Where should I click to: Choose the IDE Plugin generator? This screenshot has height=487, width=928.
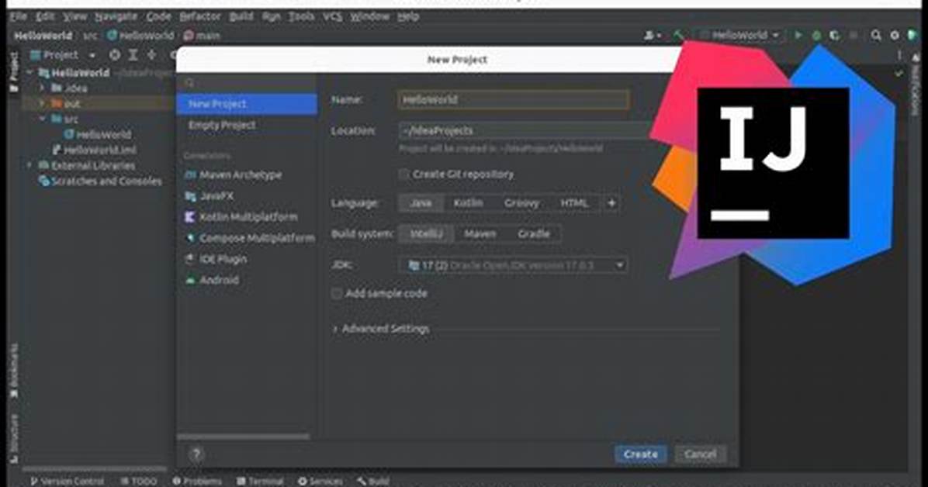click(x=216, y=259)
